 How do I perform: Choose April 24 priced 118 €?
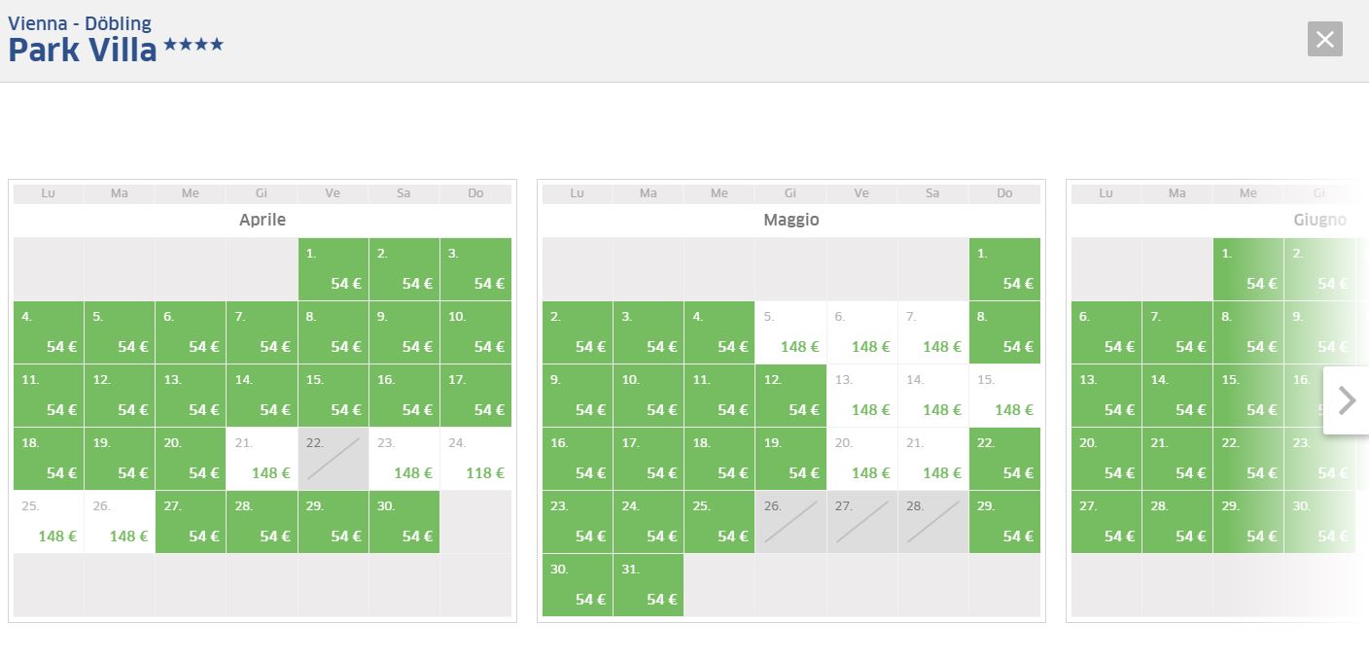click(475, 459)
